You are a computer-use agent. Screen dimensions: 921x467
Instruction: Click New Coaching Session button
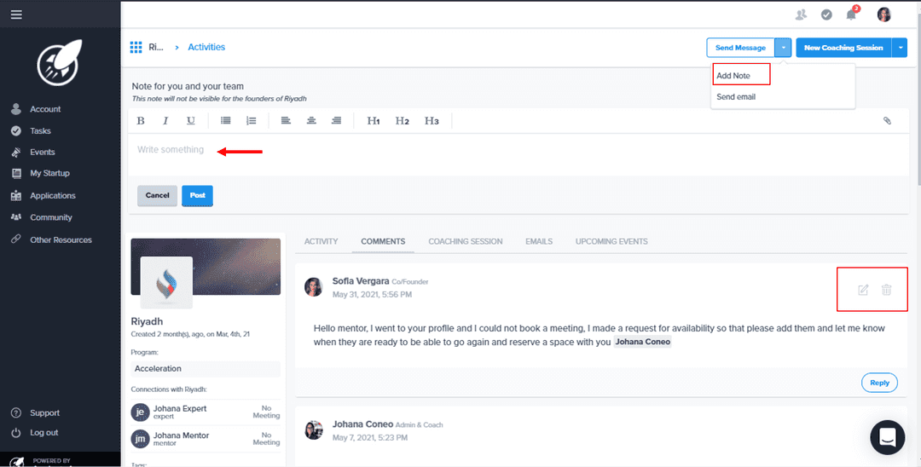coord(843,48)
